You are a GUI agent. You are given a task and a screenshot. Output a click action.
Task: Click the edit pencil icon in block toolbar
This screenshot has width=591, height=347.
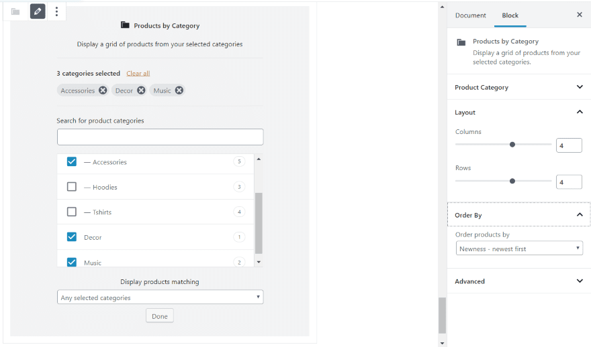pyautogui.click(x=38, y=11)
